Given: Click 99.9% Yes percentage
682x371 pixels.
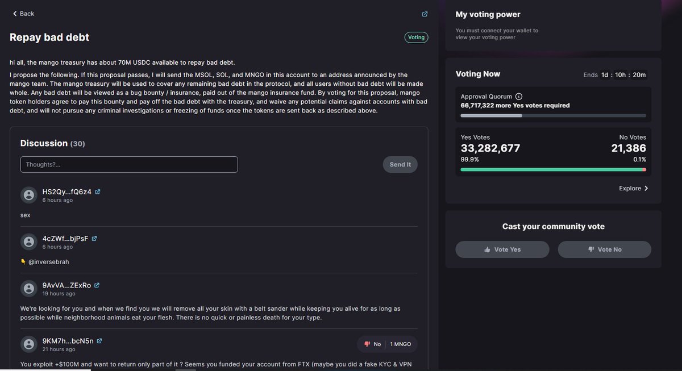Looking at the screenshot, I should (x=469, y=160).
